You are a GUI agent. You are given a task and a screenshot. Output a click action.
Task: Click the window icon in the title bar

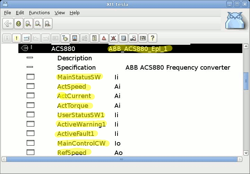(x=5, y=4)
